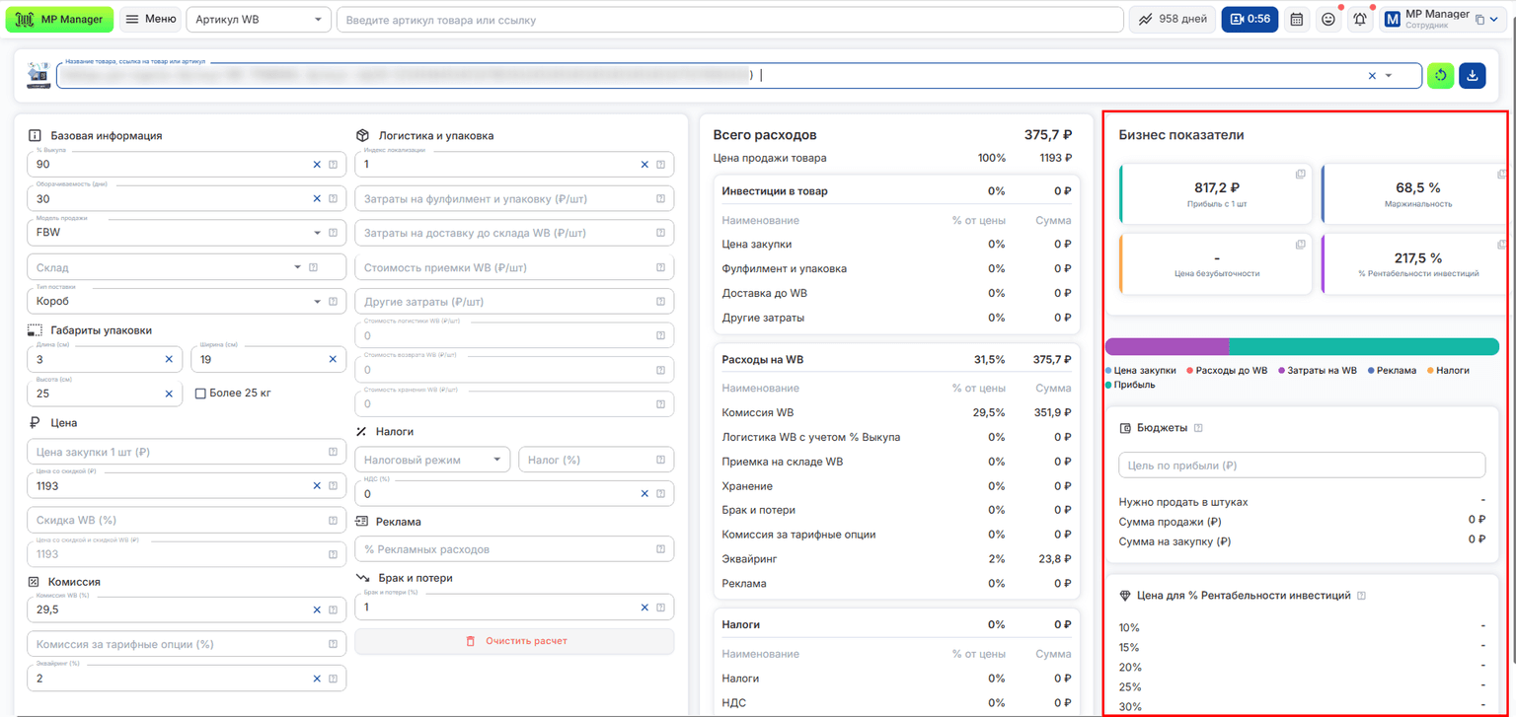Open the Артикул WB search type dropdown
Screen dimensions: 1516x717
click(x=259, y=19)
